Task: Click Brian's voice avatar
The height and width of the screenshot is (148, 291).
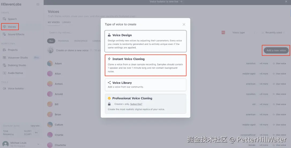Action: (50, 114)
